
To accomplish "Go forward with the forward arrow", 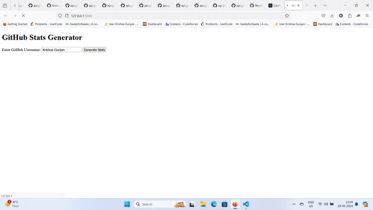I will [14, 16].
